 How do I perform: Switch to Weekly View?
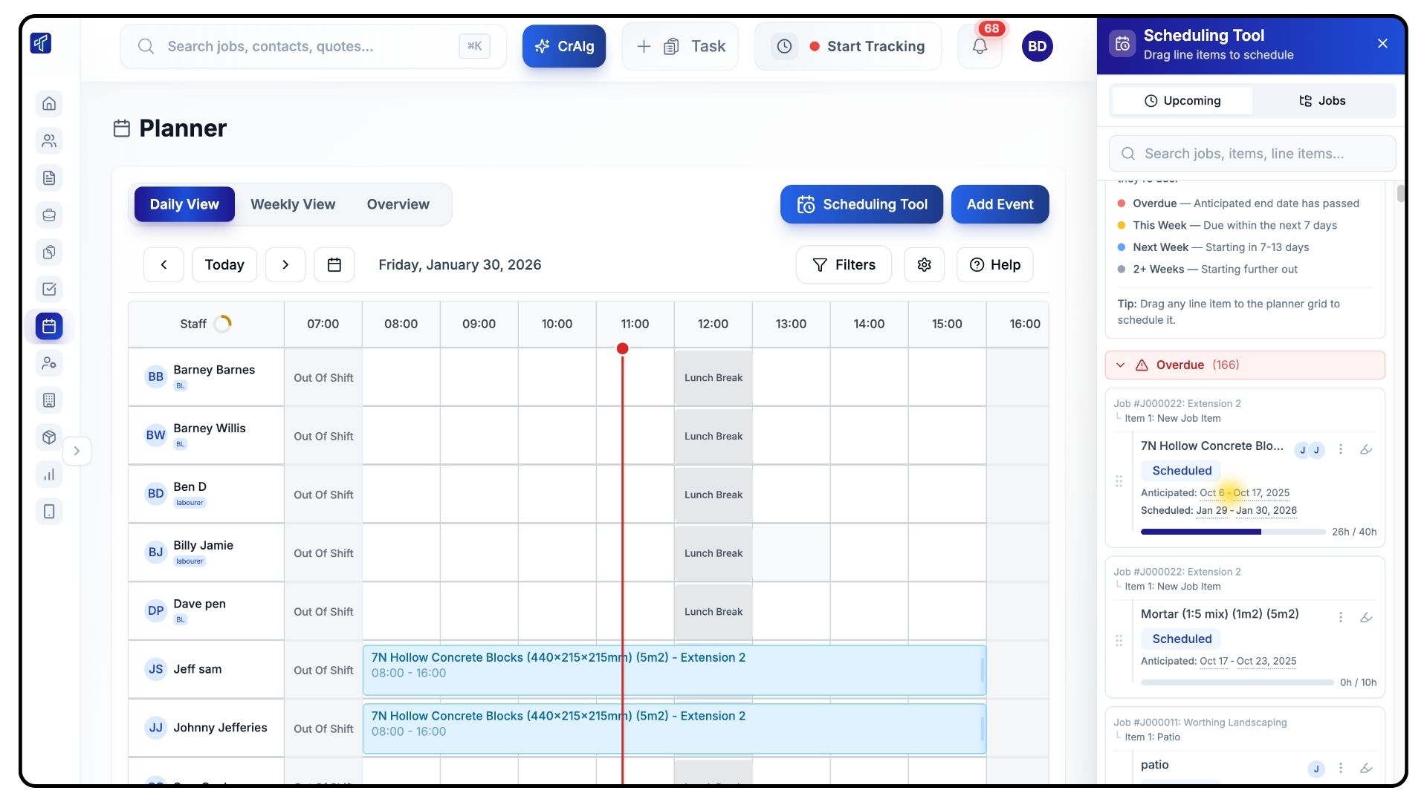coord(293,204)
